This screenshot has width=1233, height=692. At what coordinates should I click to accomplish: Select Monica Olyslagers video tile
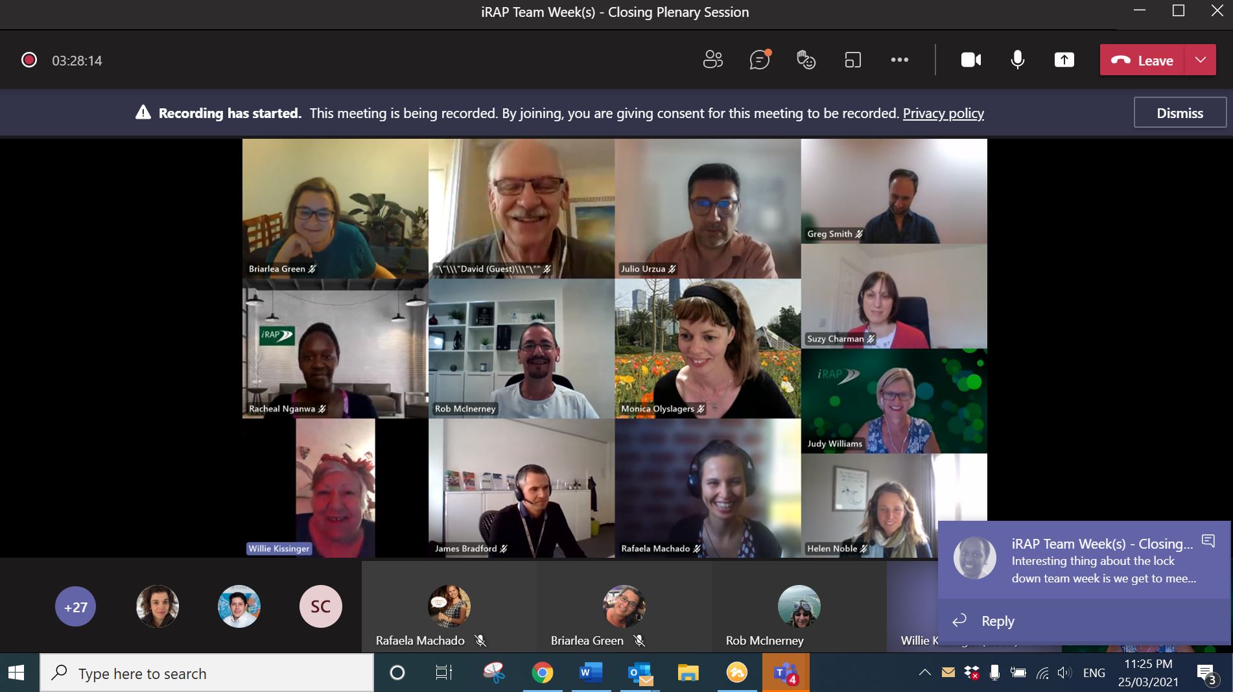coord(707,348)
